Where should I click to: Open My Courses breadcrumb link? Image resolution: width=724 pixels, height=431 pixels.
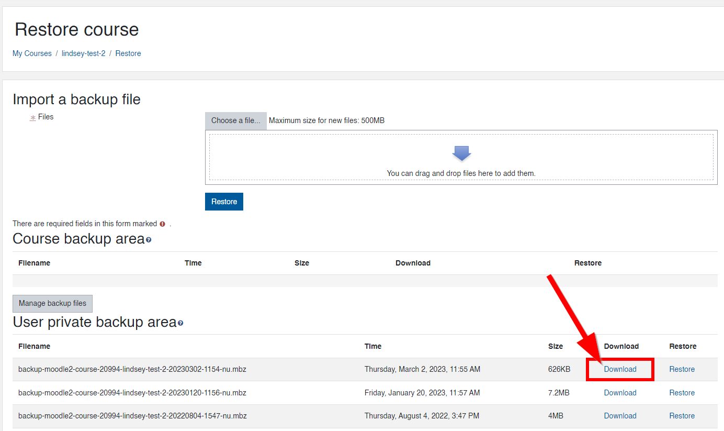(x=32, y=53)
